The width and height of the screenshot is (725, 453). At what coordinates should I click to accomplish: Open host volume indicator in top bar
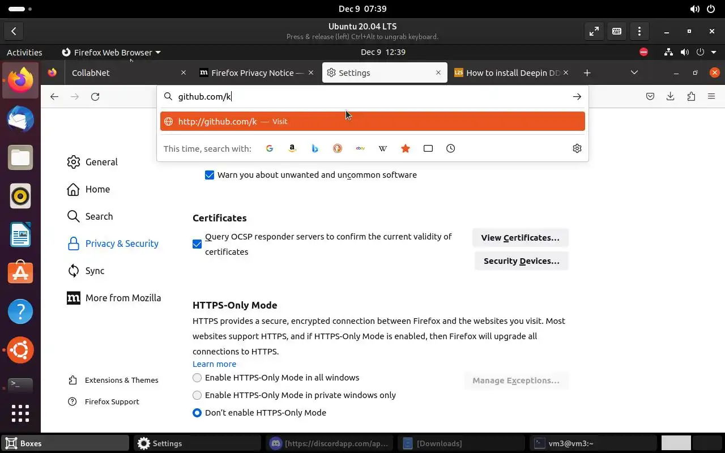(x=694, y=9)
